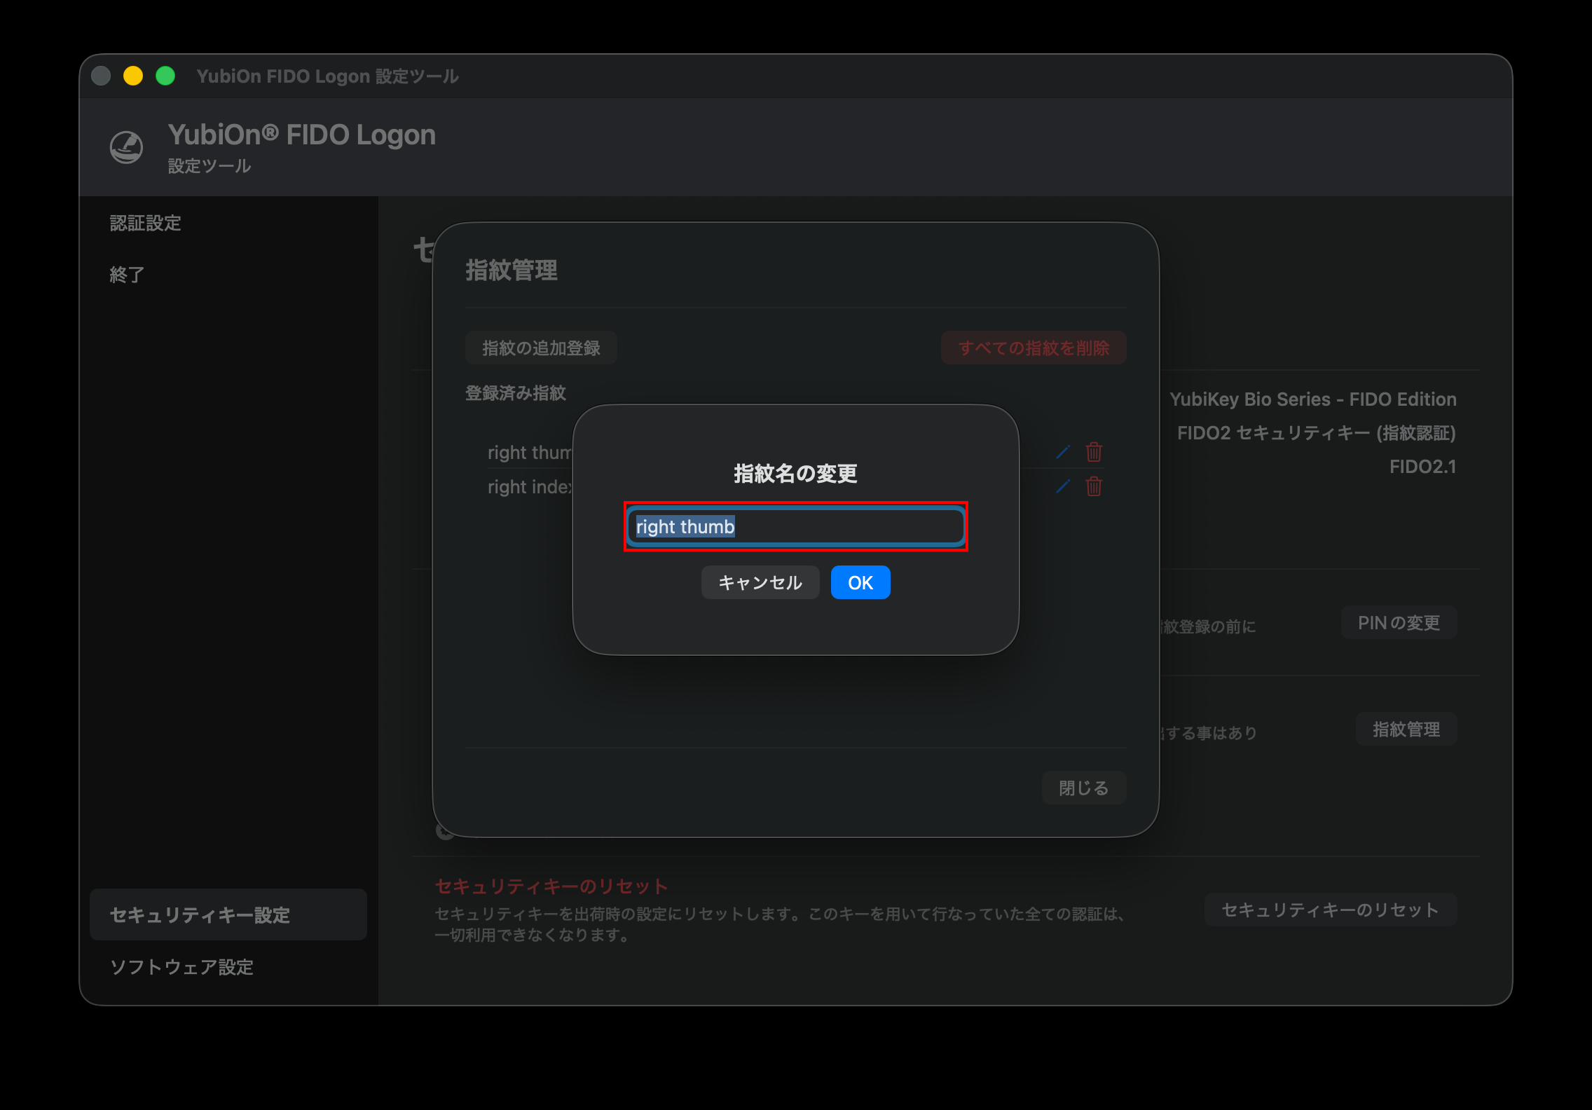The image size is (1592, 1110).
Task: Click the すべての指紋を削除 button
Action: [1034, 348]
